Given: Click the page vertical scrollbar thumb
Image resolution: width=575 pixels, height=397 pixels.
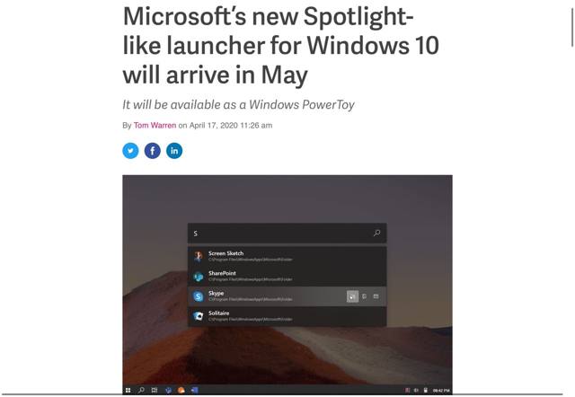Looking at the screenshot, I should pos(572,28).
